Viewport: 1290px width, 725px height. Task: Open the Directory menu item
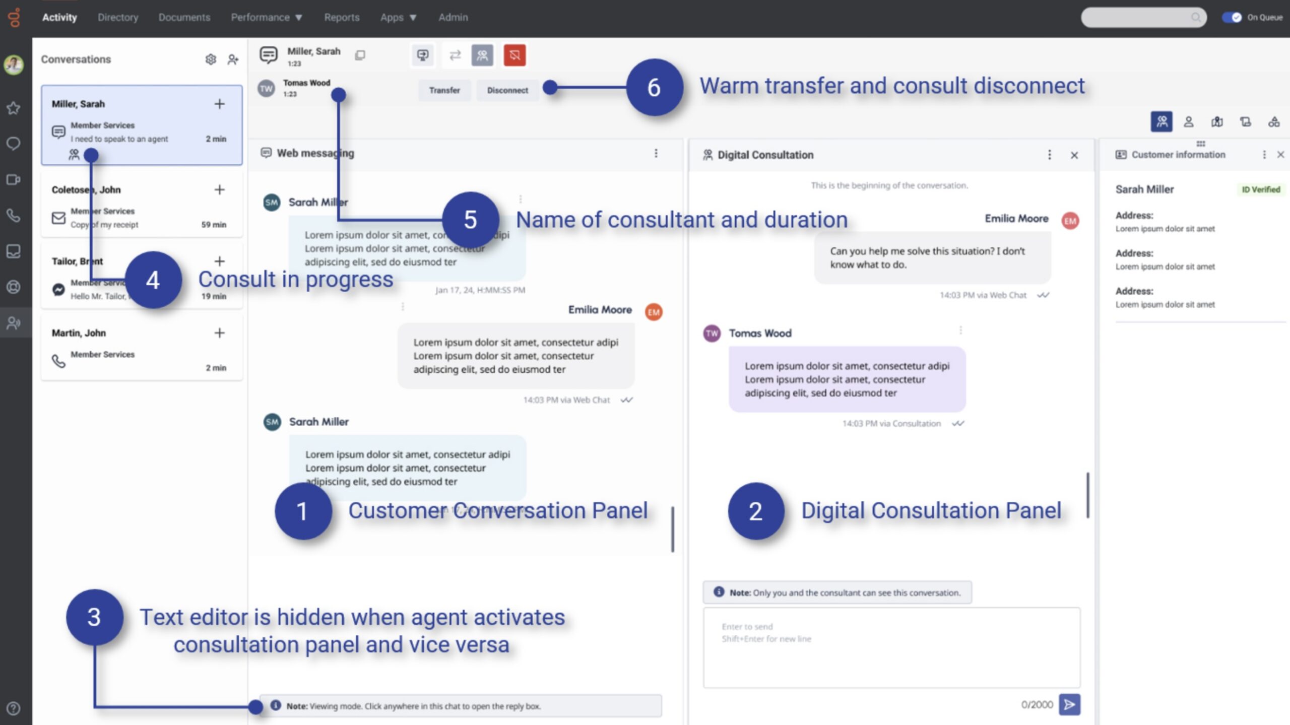(118, 18)
